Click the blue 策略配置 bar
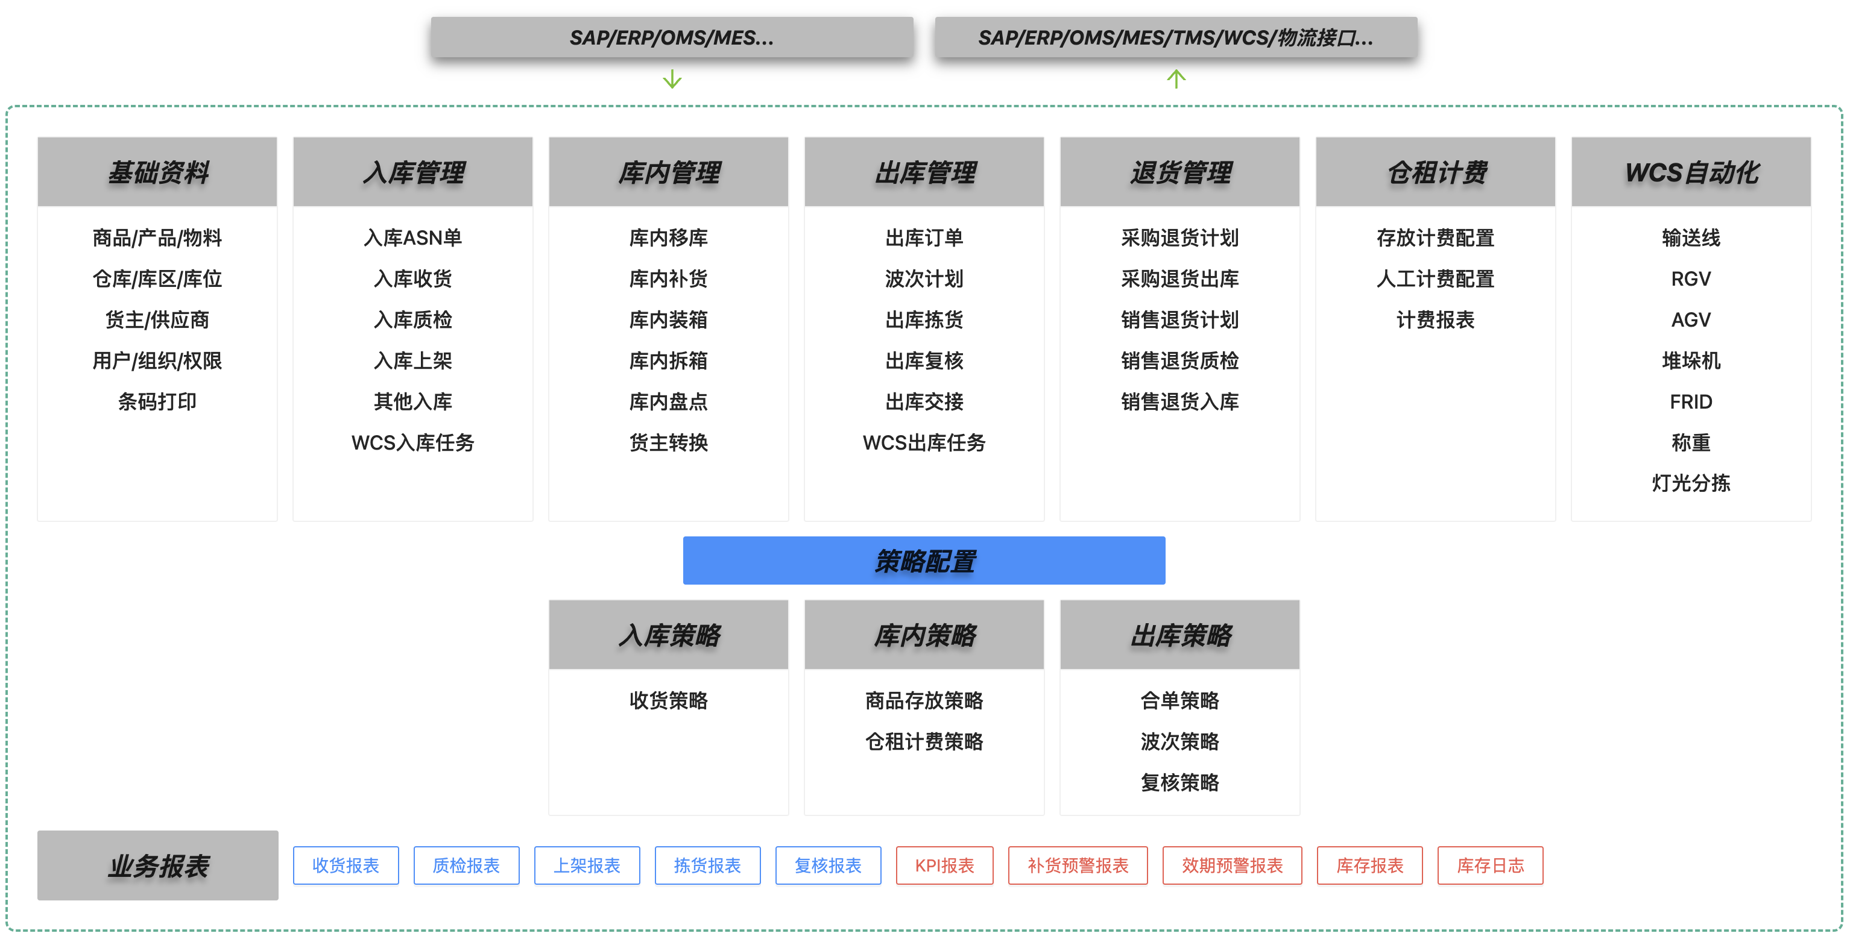The width and height of the screenshot is (1850, 939). [924, 561]
